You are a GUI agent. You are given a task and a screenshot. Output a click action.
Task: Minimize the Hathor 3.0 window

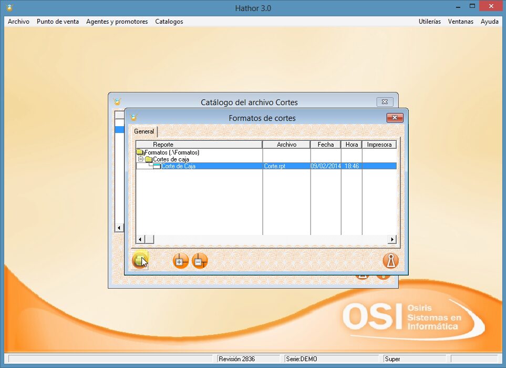point(458,6)
